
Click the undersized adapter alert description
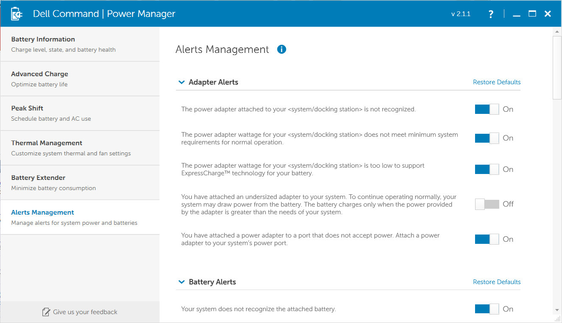click(319, 204)
